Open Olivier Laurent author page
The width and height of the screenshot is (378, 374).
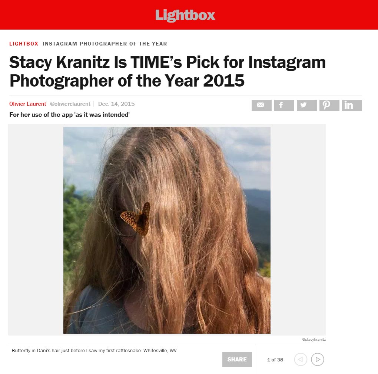(x=27, y=104)
